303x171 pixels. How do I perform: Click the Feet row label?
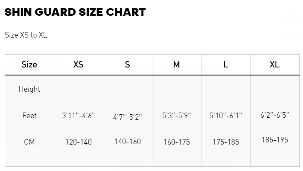[29, 116]
